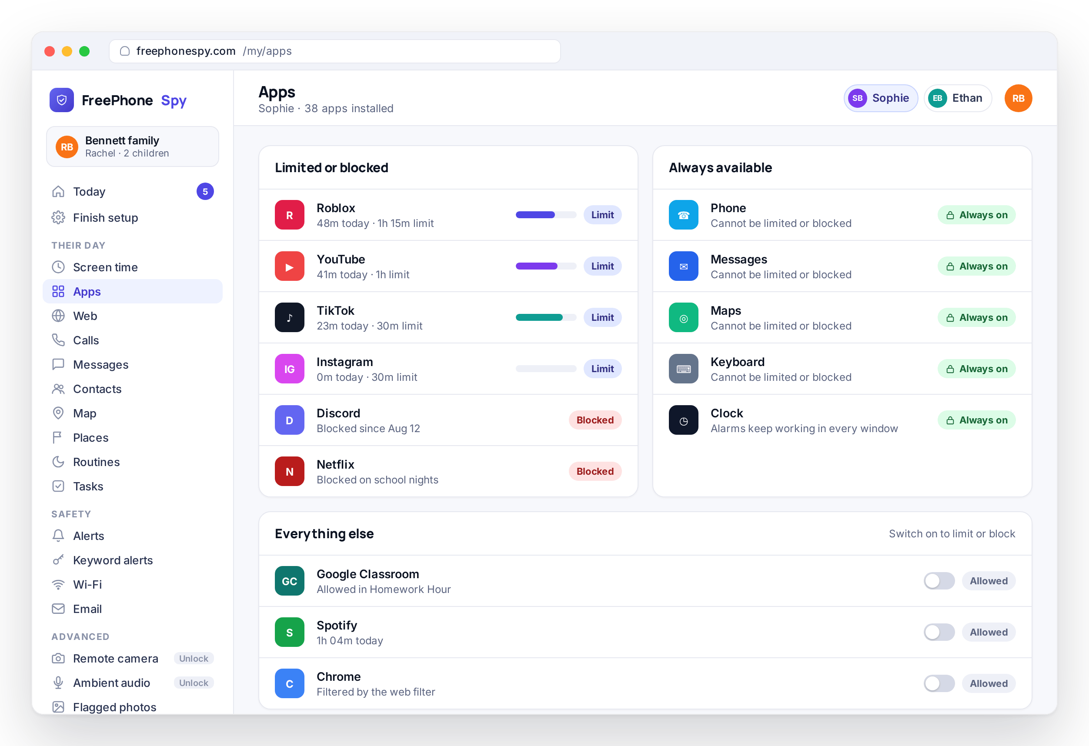Switch on the Spotify limit toggle
The height and width of the screenshot is (746, 1089).
pyautogui.click(x=939, y=633)
